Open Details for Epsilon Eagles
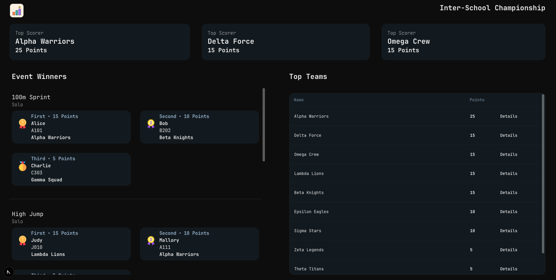The width and height of the screenshot is (556, 280). [509, 212]
